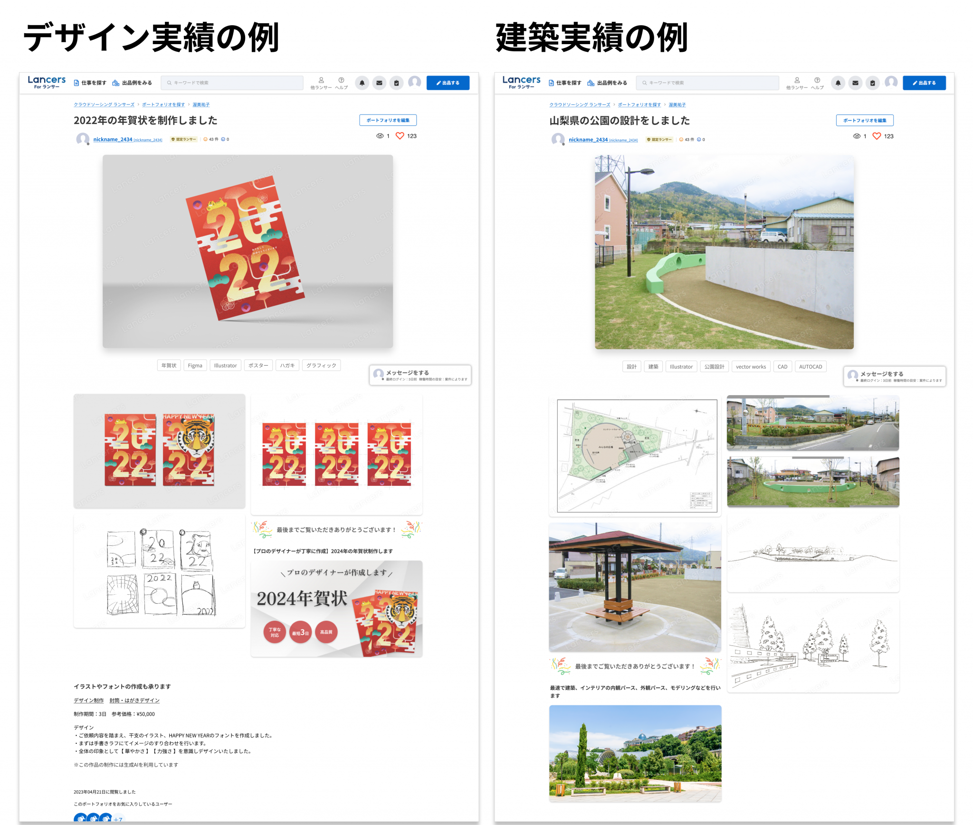Click ポートフォリオを編集 on the 山梨県公園 page
The height and width of the screenshot is (825, 973).
864,120
